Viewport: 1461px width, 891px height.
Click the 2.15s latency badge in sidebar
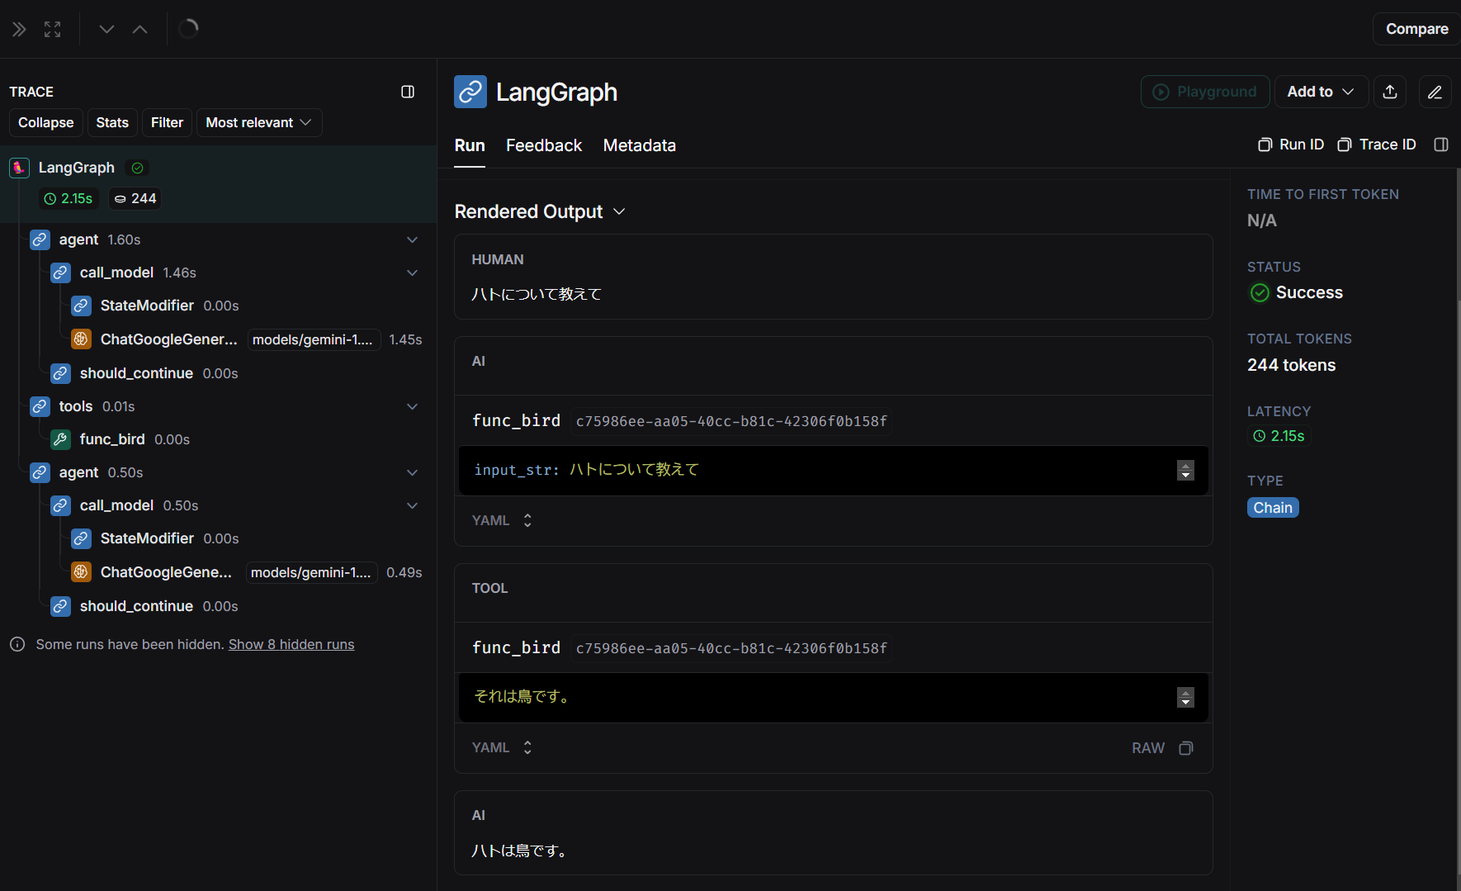coord(1279,436)
